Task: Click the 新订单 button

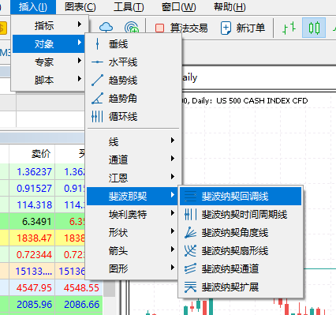Action: pyautogui.click(x=242, y=28)
